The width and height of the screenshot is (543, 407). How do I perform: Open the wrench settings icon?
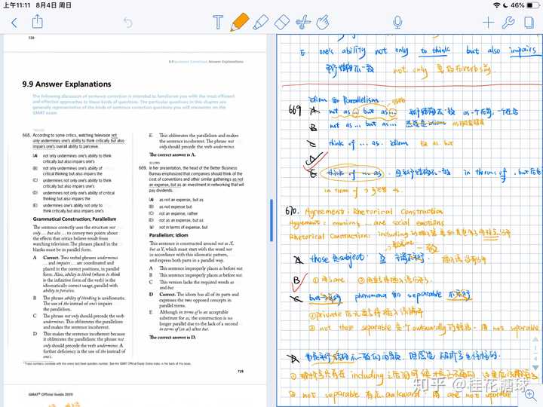click(x=508, y=23)
